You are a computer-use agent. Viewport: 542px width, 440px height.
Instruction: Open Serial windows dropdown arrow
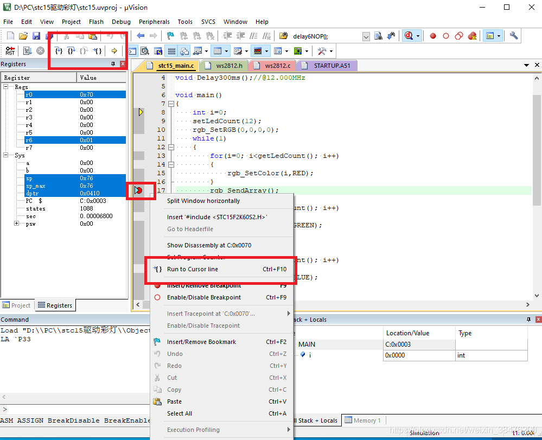(x=246, y=52)
